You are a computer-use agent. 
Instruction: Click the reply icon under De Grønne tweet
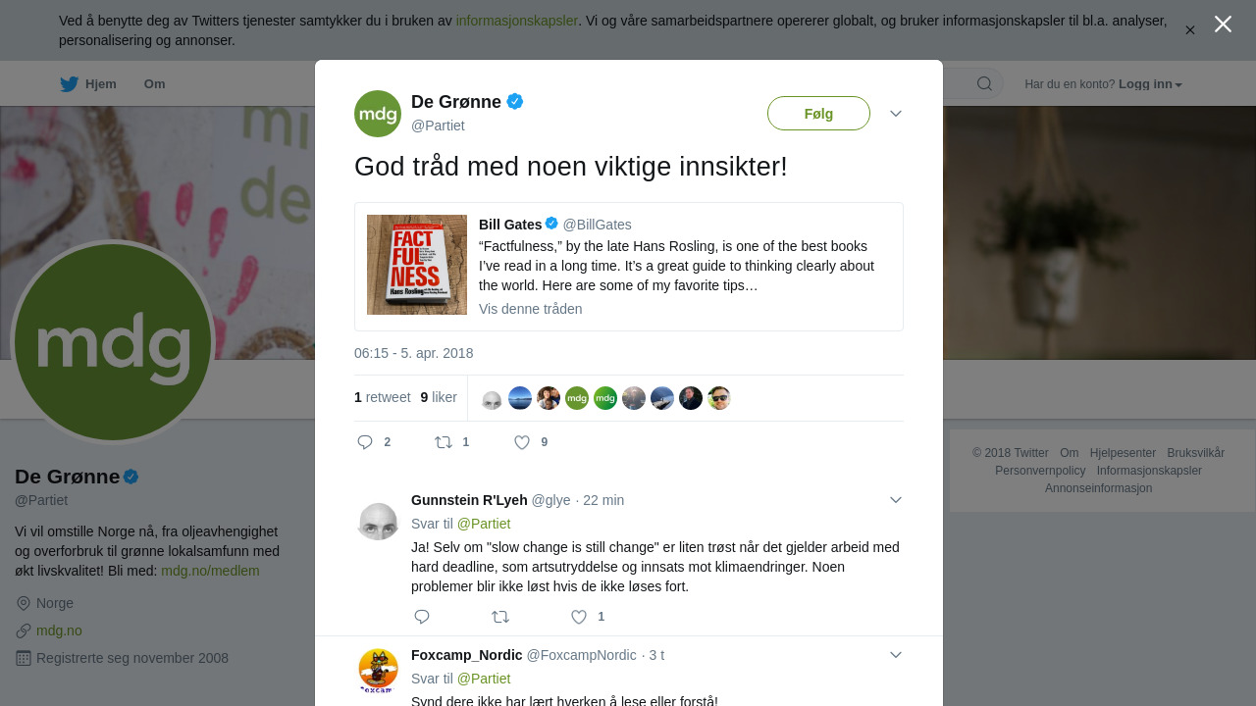[x=365, y=442]
